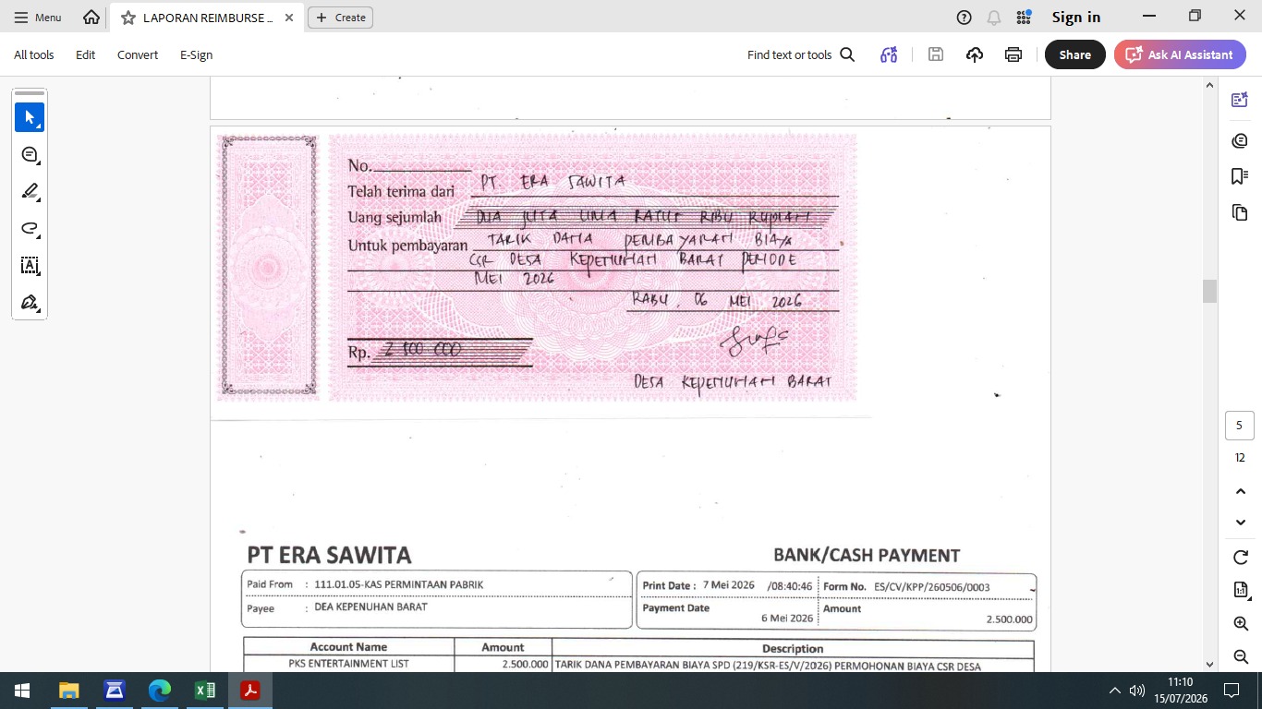1262x709 pixels.
Task: Click 111.01.05-KAS PERMINTAAN PABRIK text
Action: click(398, 584)
